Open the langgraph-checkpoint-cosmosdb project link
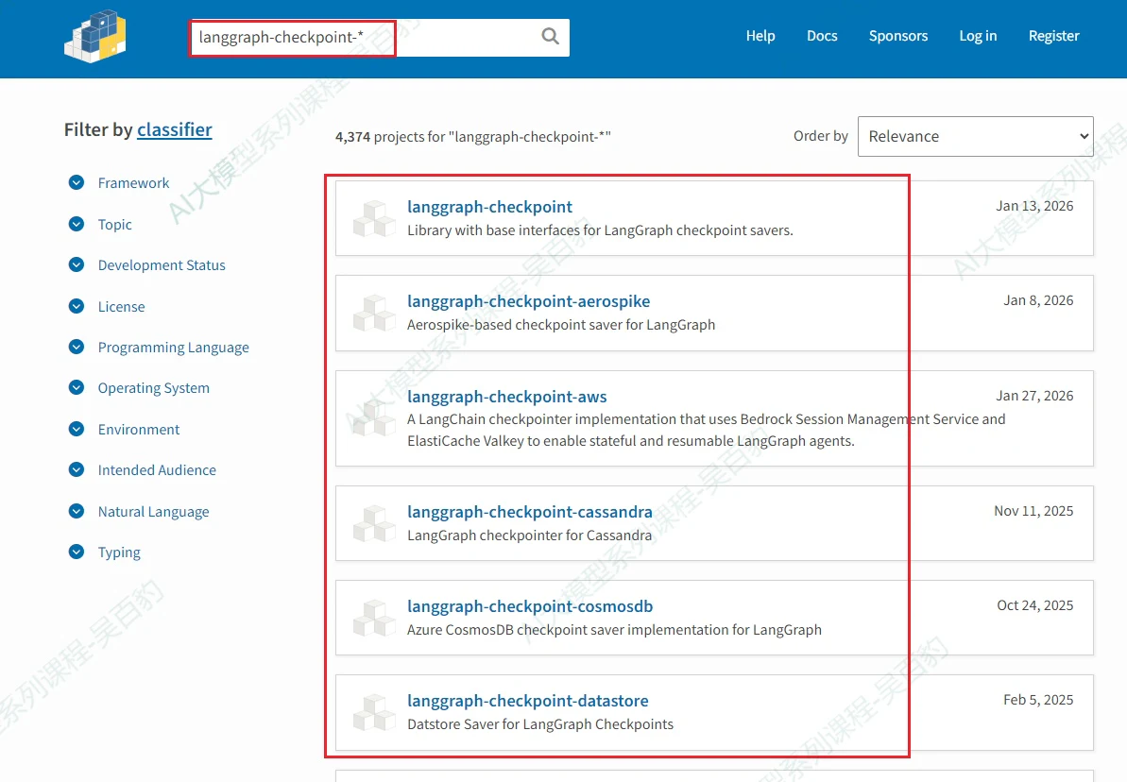Image resolution: width=1127 pixels, height=782 pixels. tap(530, 606)
